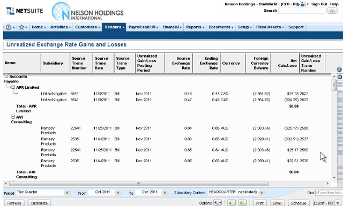Open the Period dropdown arrow
This screenshot has width=343, height=206.
(x=67, y=193)
